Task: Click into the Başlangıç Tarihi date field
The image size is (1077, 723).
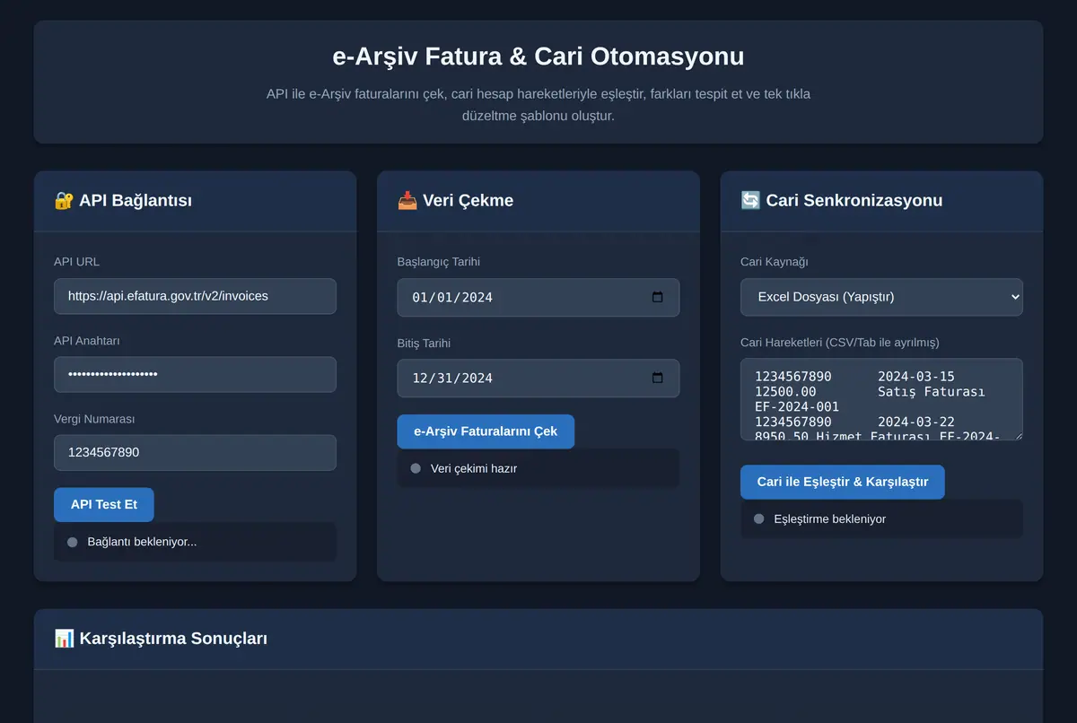Action: coord(538,297)
